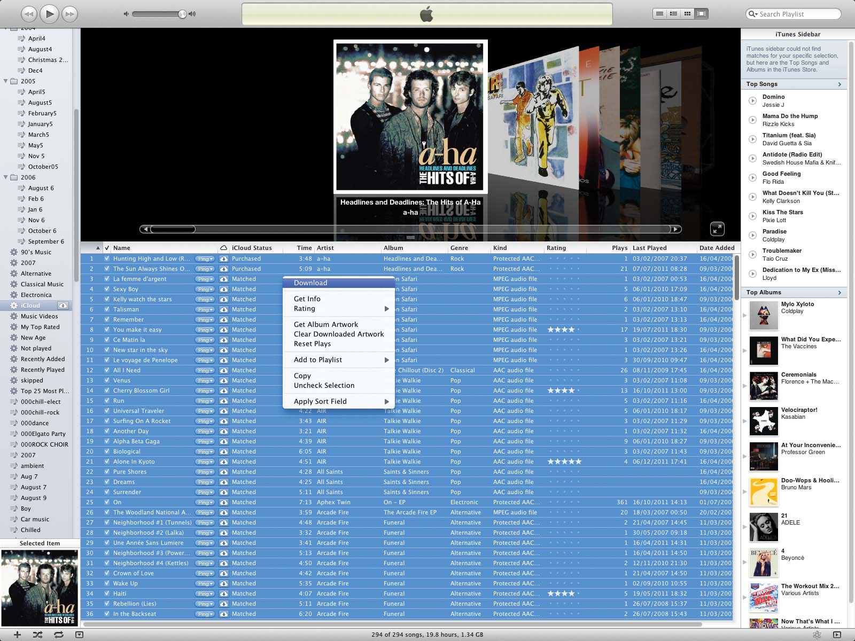
Task: Open Ping dropdown for Venus row
Action: point(205,380)
